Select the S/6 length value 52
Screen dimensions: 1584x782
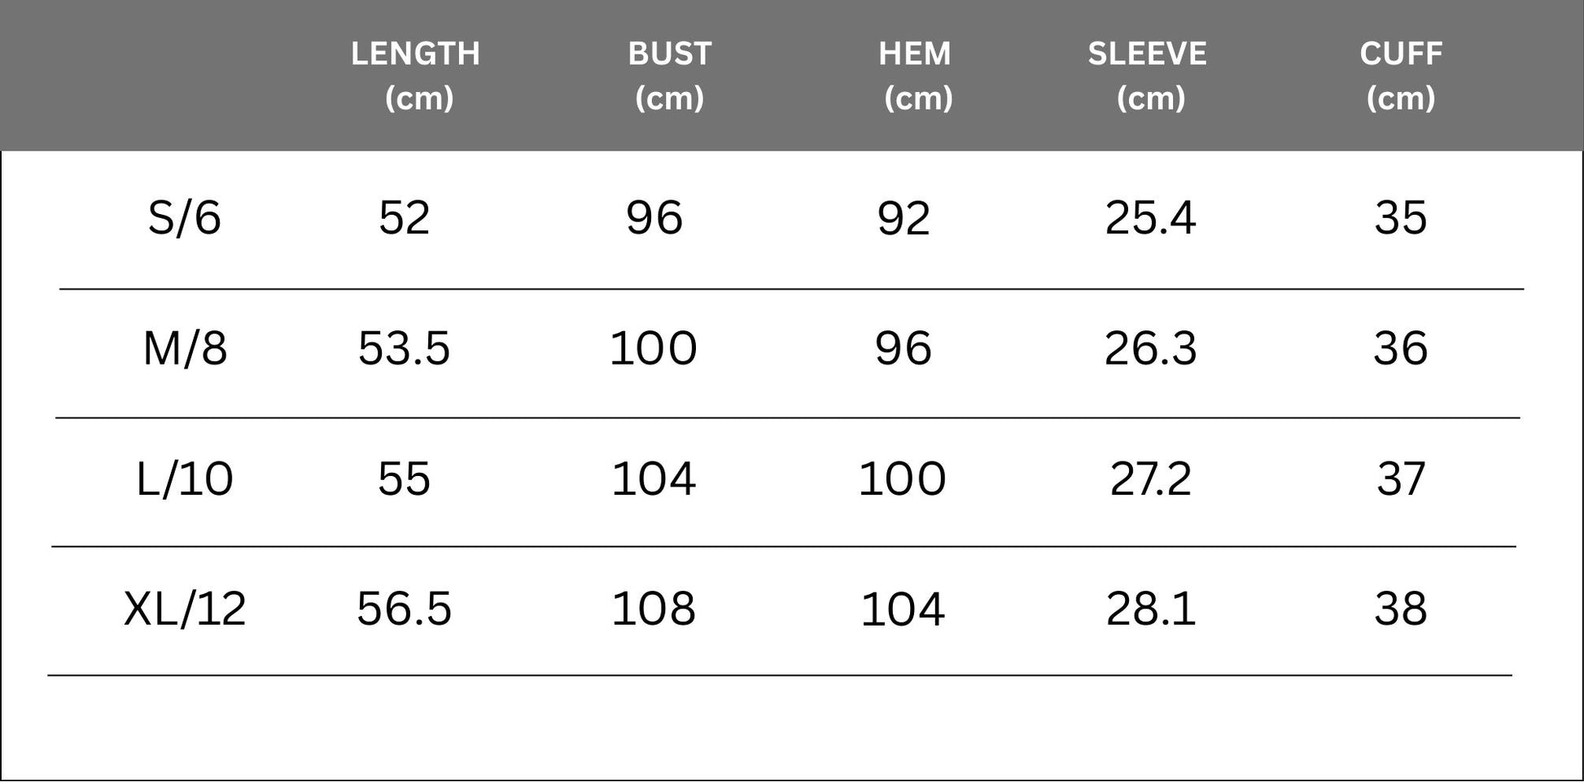405,218
